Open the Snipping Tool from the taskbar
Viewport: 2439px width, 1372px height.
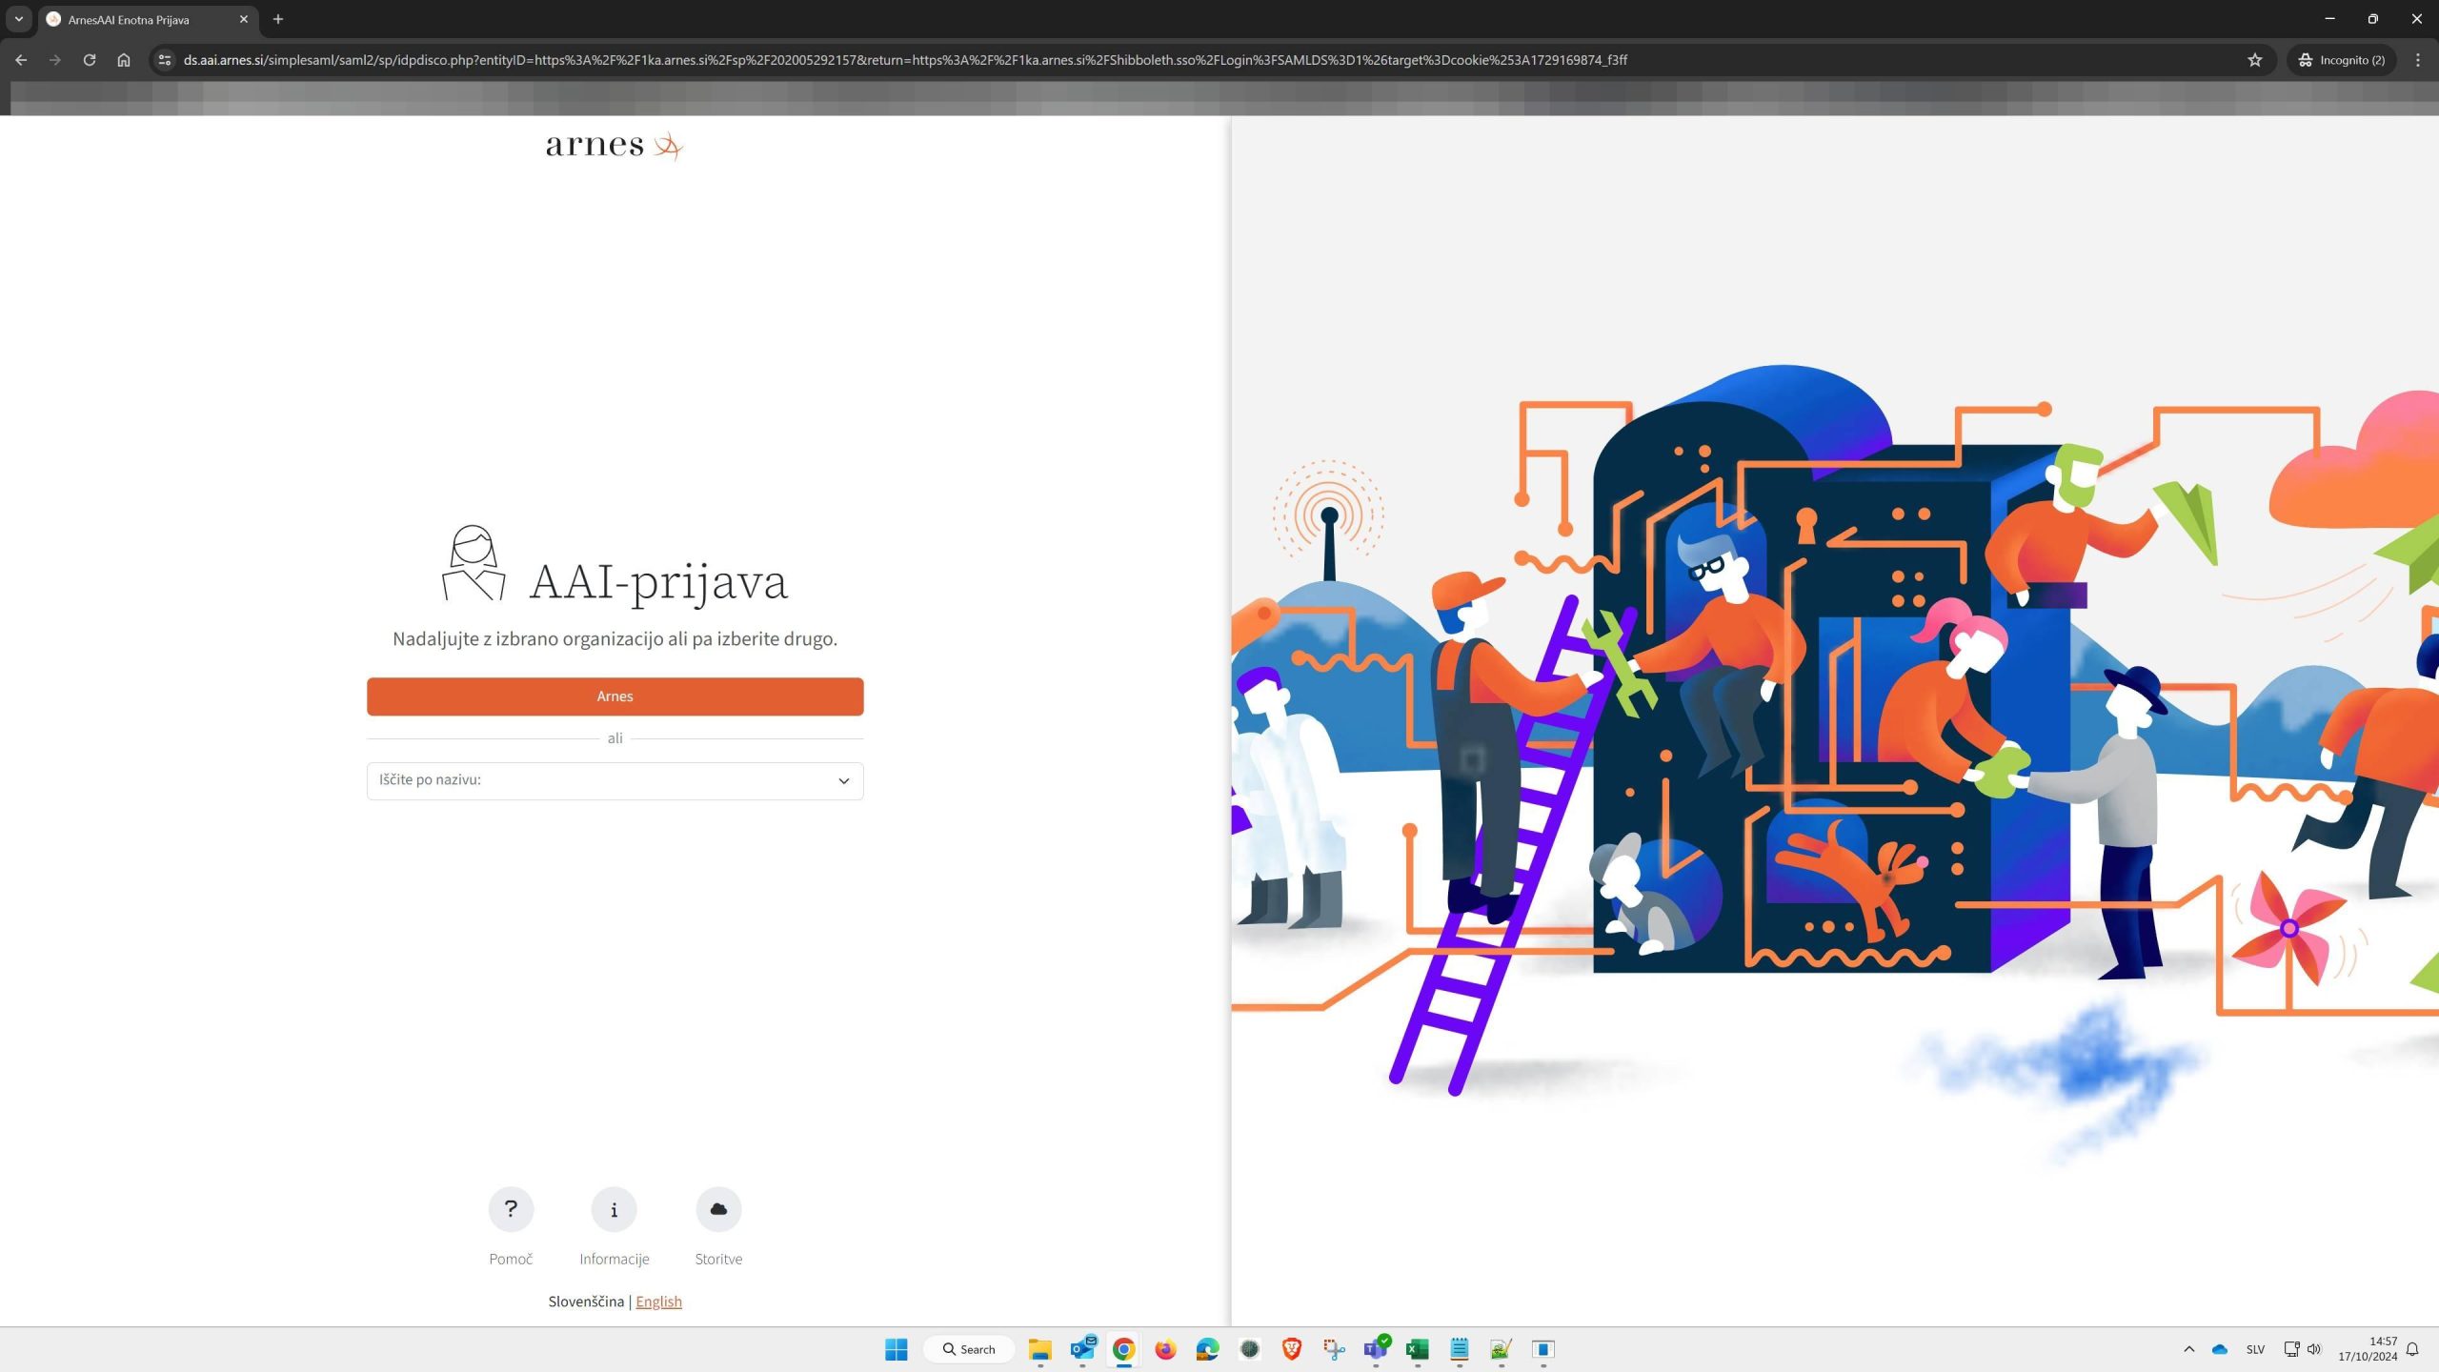pyautogui.click(x=1334, y=1349)
